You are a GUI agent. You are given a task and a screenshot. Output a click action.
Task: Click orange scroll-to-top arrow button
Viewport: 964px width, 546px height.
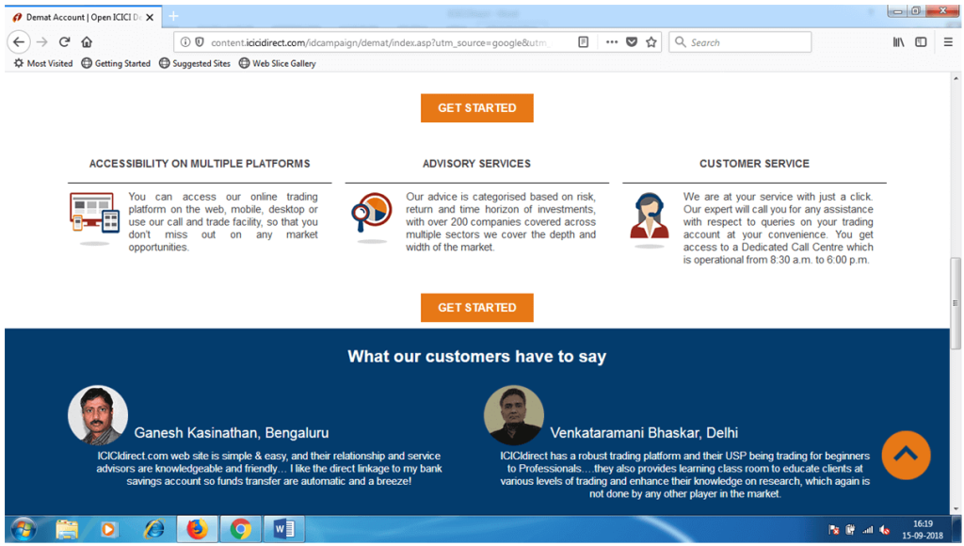click(x=906, y=455)
